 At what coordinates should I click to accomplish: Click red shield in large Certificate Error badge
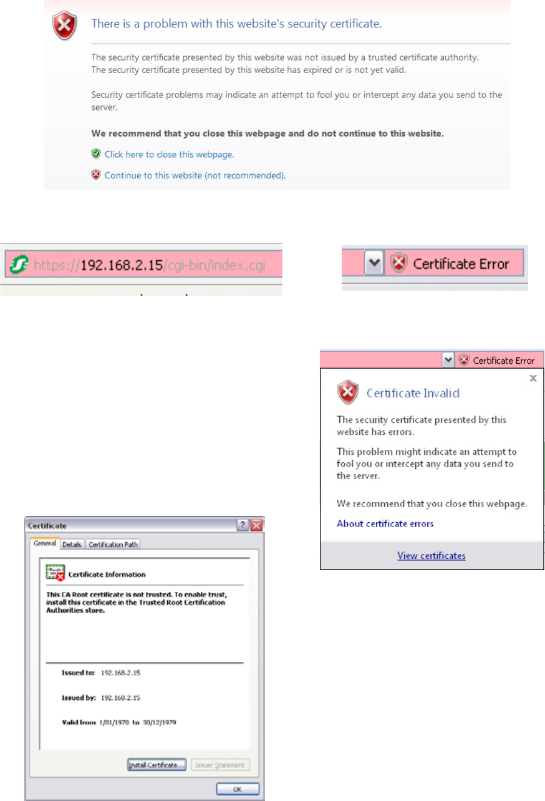coord(398,264)
